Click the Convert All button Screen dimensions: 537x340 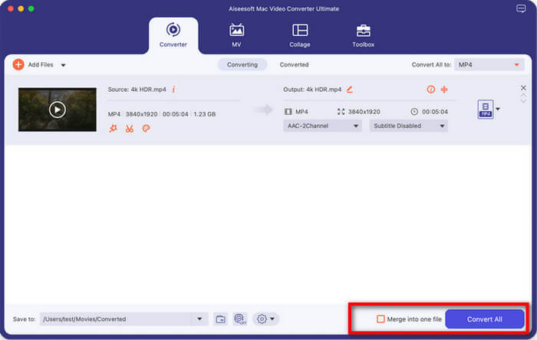pos(485,319)
